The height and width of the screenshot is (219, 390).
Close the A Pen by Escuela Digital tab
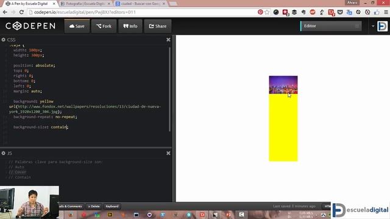tap(54, 4)
